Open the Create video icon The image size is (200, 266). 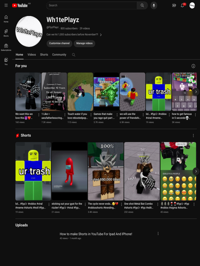pyautogui.click(x=174, y=5)
